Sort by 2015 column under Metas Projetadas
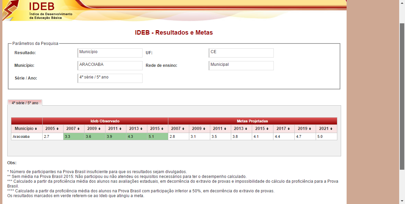The width and height of the screenshot is (405, 204). (263, 129)
